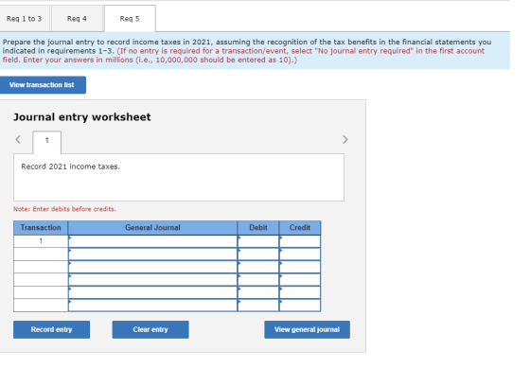
Task: Click the last row Credit field
Action: coord(300,306)
